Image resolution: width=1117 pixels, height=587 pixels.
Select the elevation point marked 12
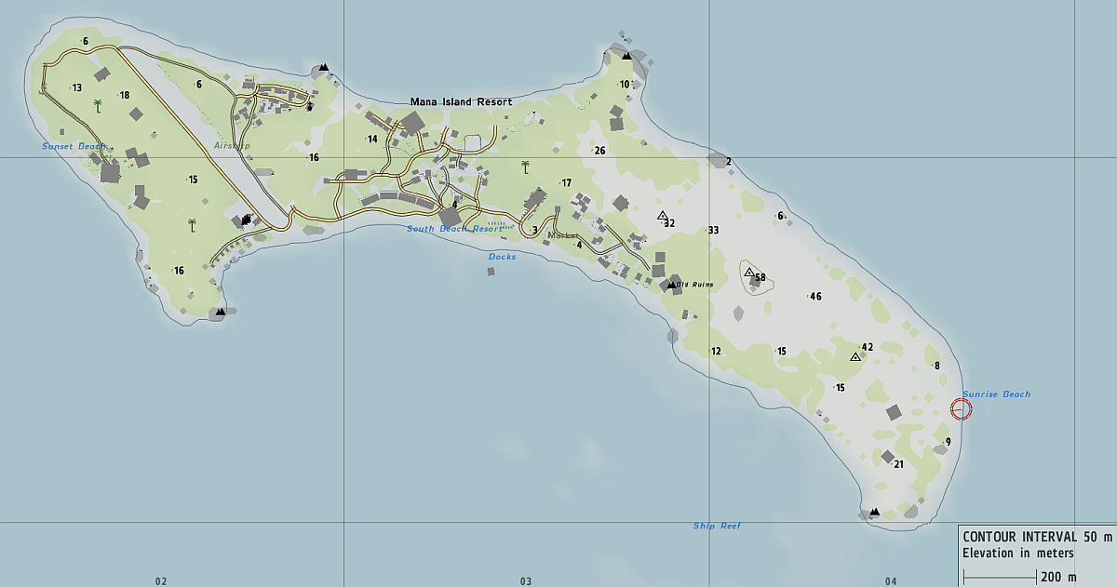(715, 352)
